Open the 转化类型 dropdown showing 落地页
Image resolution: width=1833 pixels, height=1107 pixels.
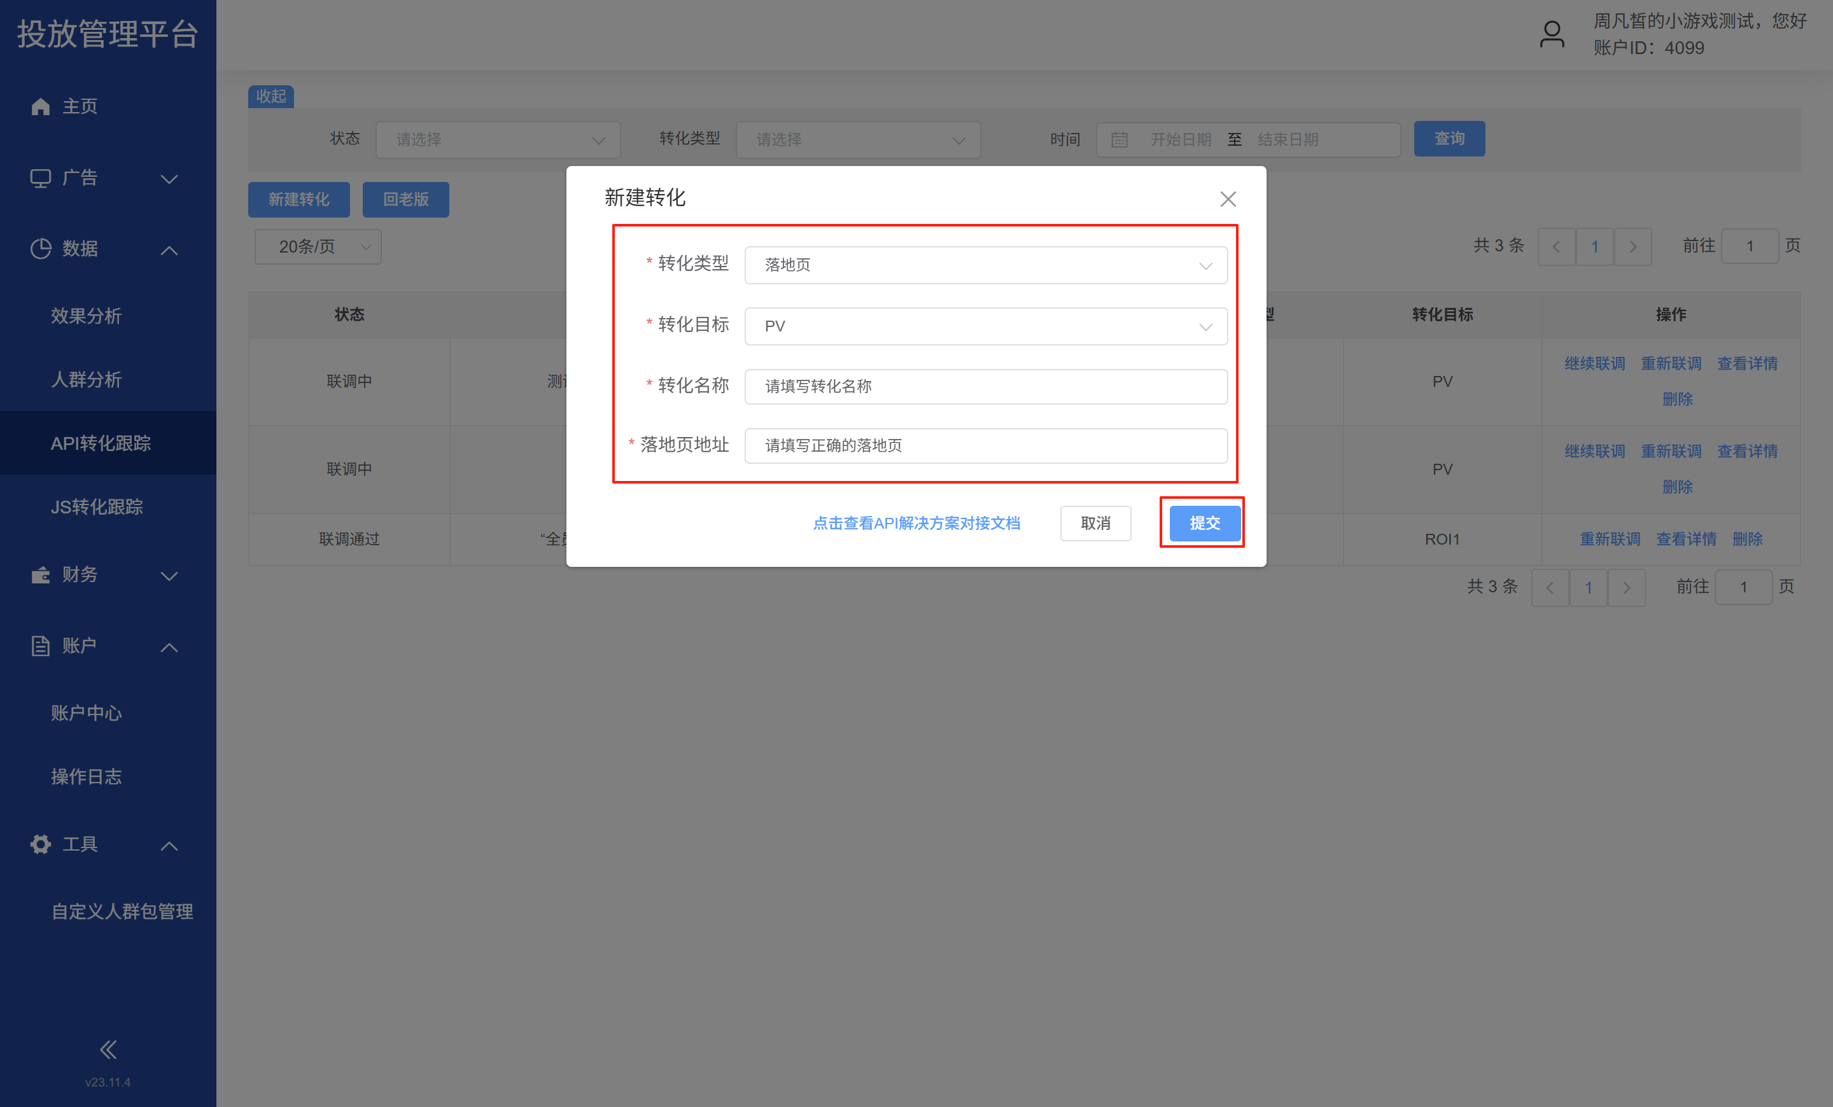pyautogui.click(x=985, y=265)
